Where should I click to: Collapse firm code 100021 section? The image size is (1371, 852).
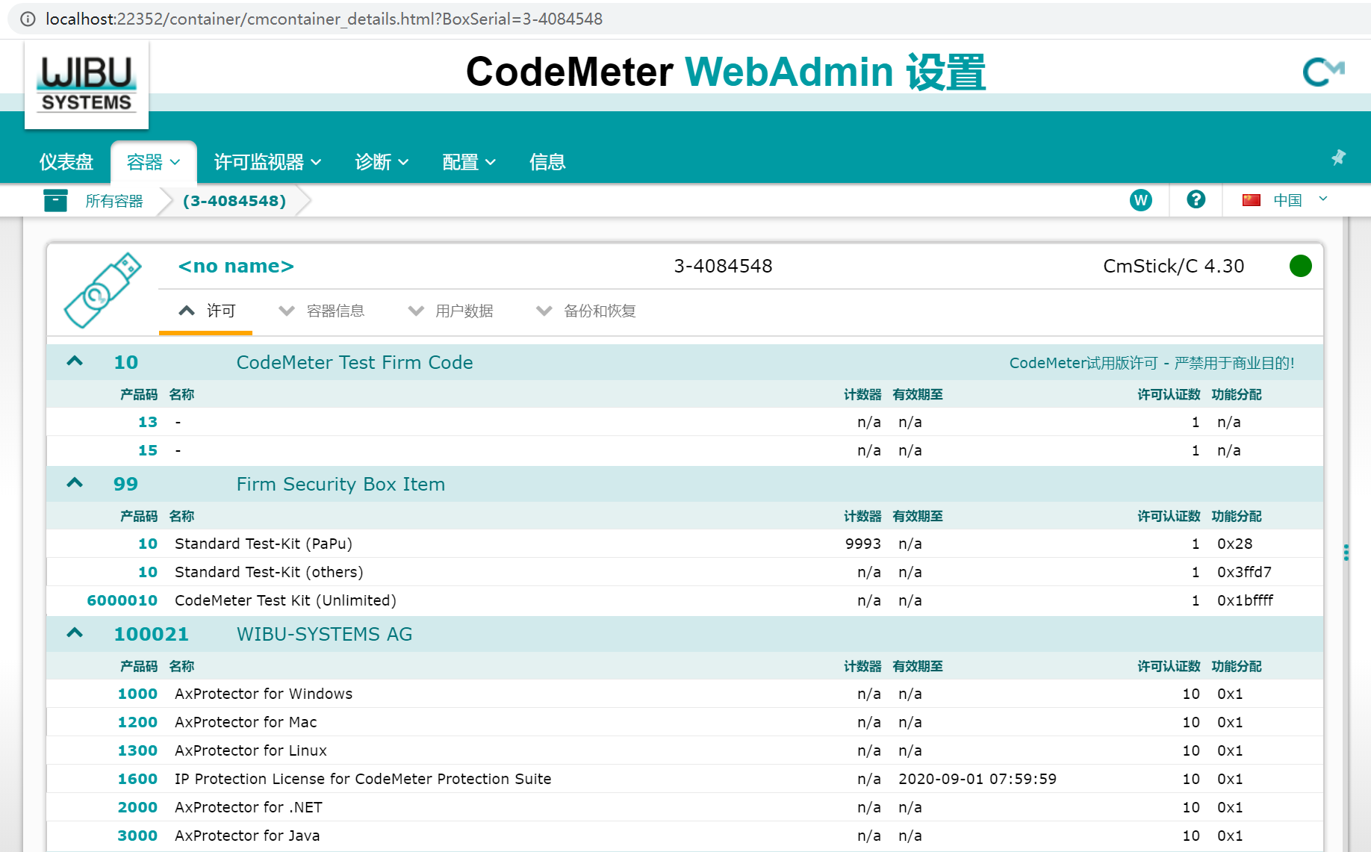75,633
